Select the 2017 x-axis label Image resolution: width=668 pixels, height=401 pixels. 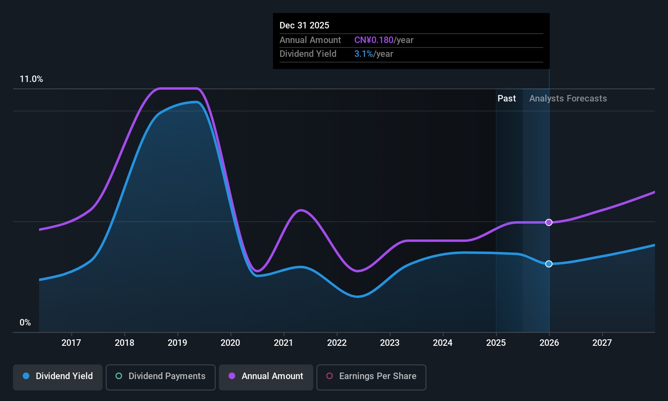71,343
